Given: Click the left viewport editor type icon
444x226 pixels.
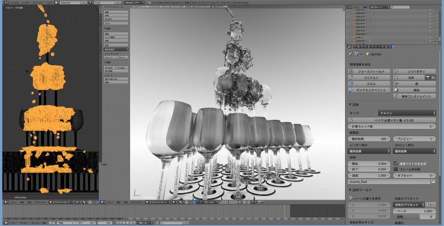Looking at the screenshot, I should [5, 202].
